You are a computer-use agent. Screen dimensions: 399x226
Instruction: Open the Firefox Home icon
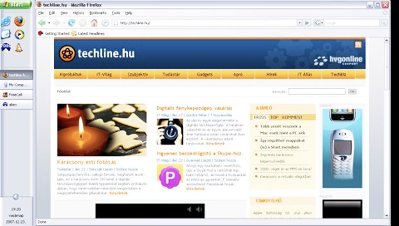pyautogui.click(x=94, y=23)
